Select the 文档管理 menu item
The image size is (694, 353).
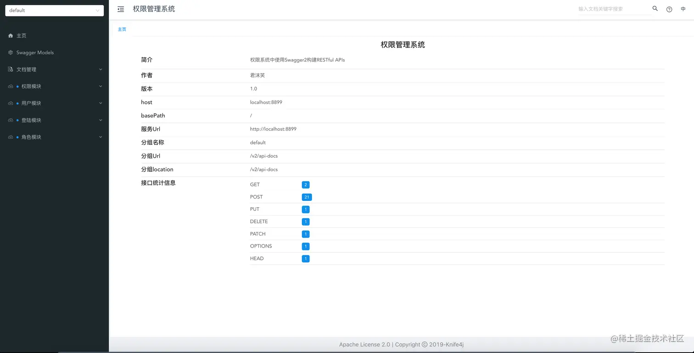[x=54, y=70]
